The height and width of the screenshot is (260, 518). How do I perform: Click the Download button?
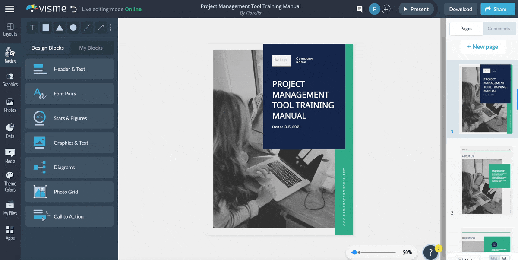click(460, 9)
